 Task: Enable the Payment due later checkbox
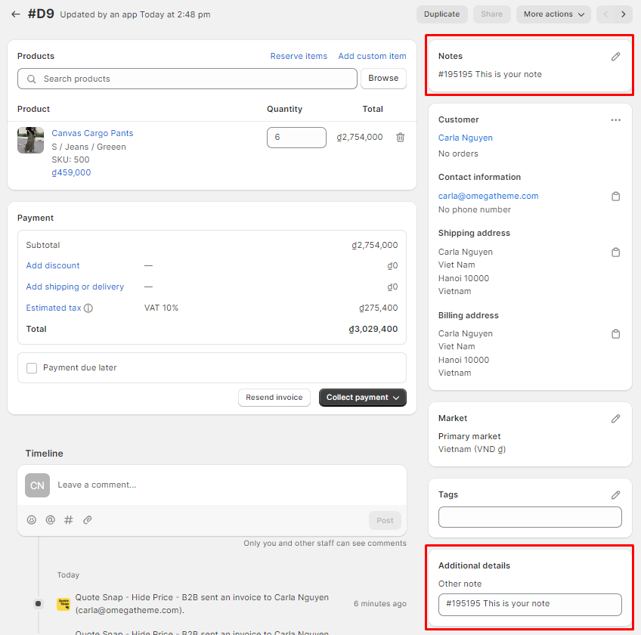coord(32,368)
